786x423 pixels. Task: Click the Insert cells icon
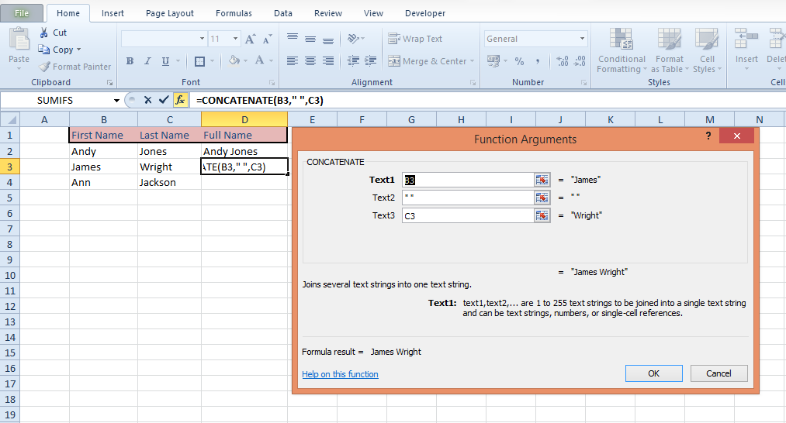746,39
